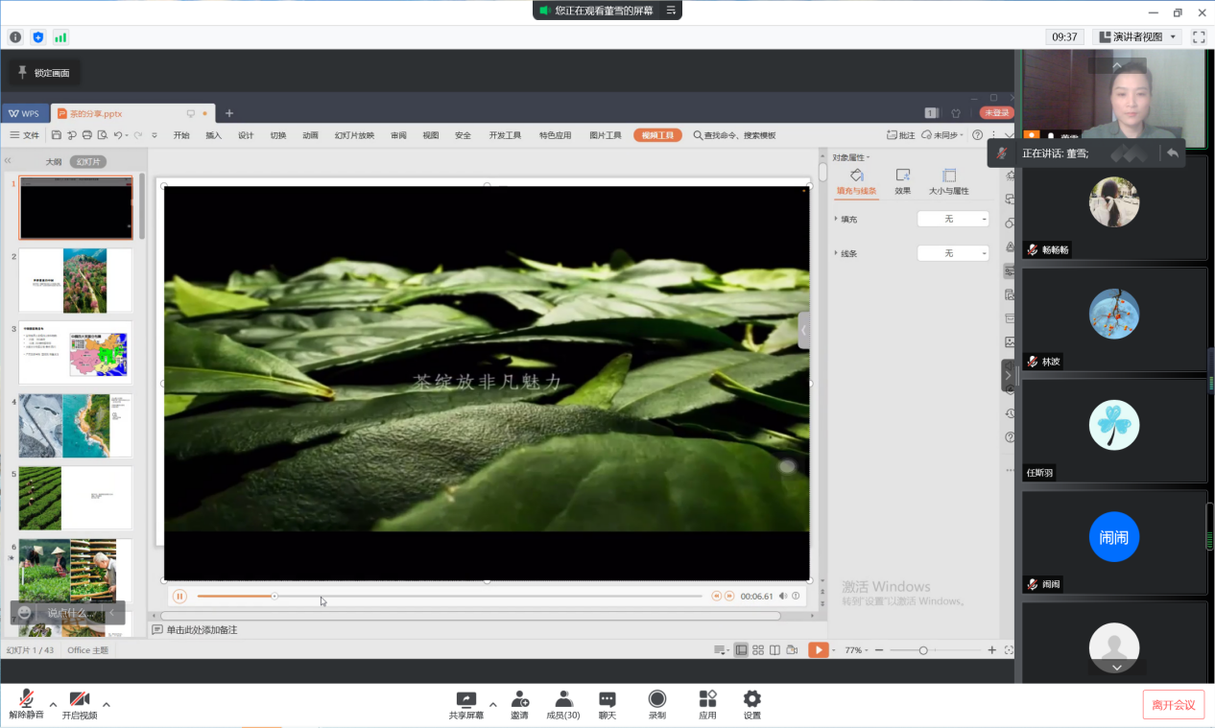Click the Leave Meeting button
The height and width of the screenshot is (728, 1215).
[x=1173, y=705]
